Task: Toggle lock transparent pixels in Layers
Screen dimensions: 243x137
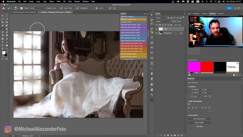Action: point(160,25)
